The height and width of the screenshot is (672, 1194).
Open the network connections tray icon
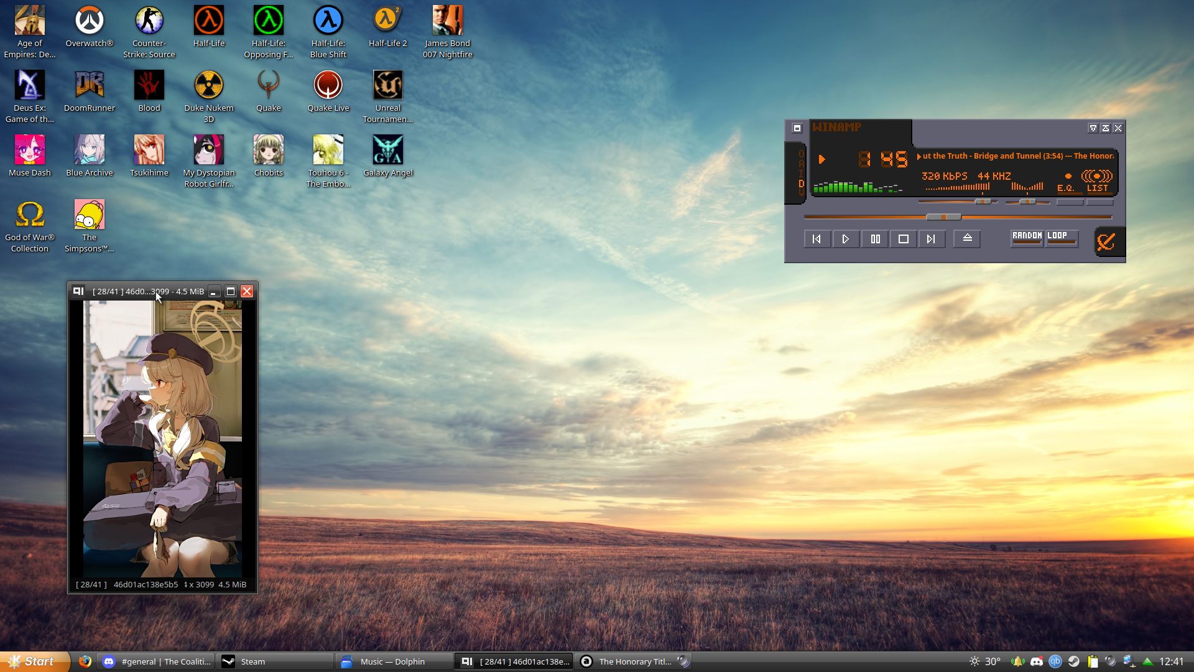(x=1129, y=661)
